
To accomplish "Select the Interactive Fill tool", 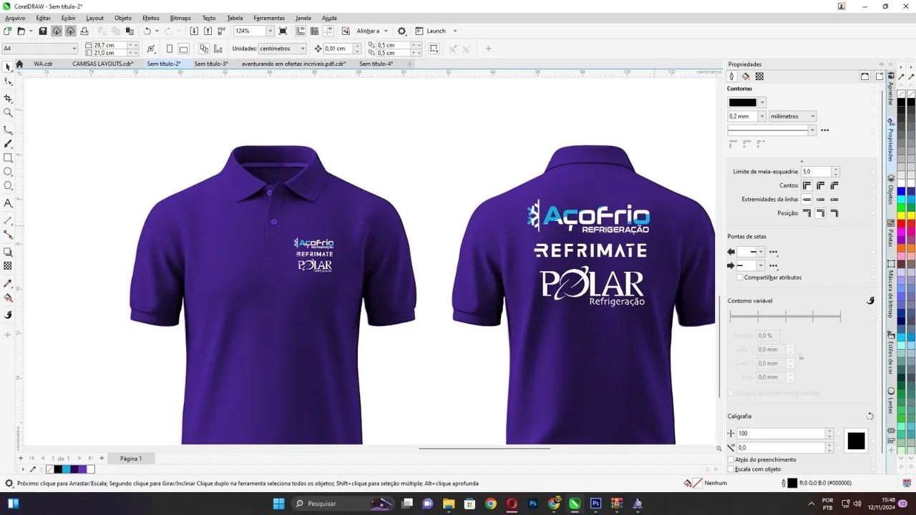I will (x=8, y=298).
